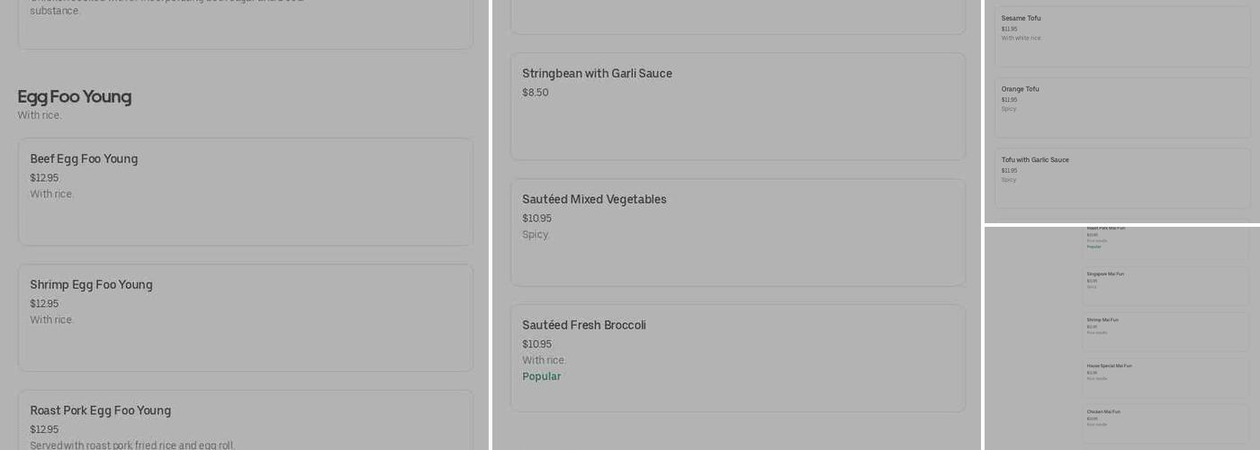
Task: Click the Orange Tofu title text
Action: (1020, 89)
